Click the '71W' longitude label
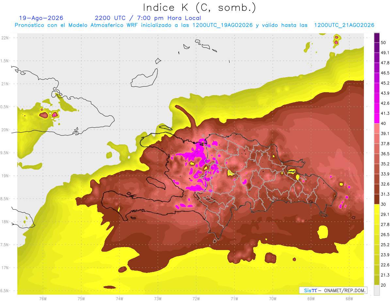392x303 pixels. pos(234,298)
